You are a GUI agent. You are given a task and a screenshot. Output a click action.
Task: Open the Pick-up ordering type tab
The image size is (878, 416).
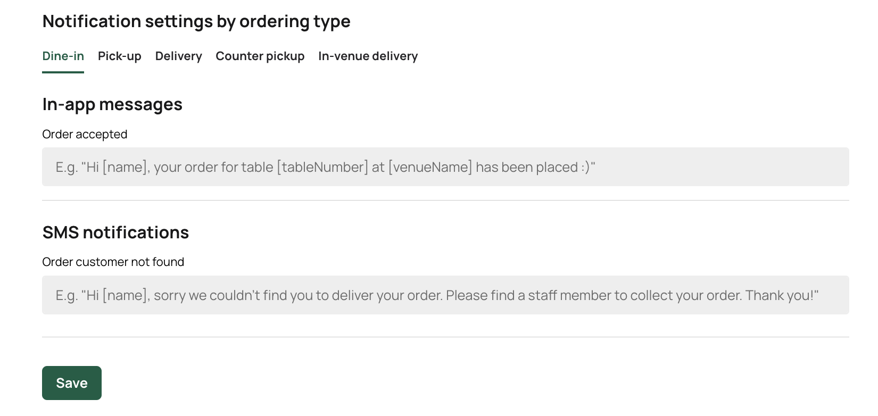click(x=119, y=56)
